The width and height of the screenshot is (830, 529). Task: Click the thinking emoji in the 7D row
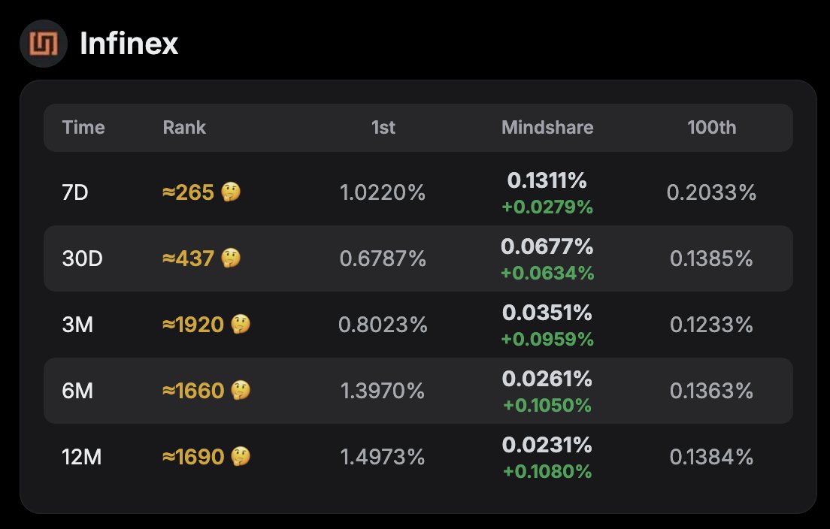[231, 192]
